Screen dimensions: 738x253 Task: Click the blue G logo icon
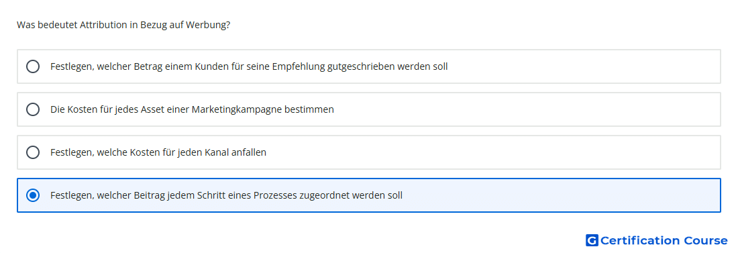coord(592,241)
